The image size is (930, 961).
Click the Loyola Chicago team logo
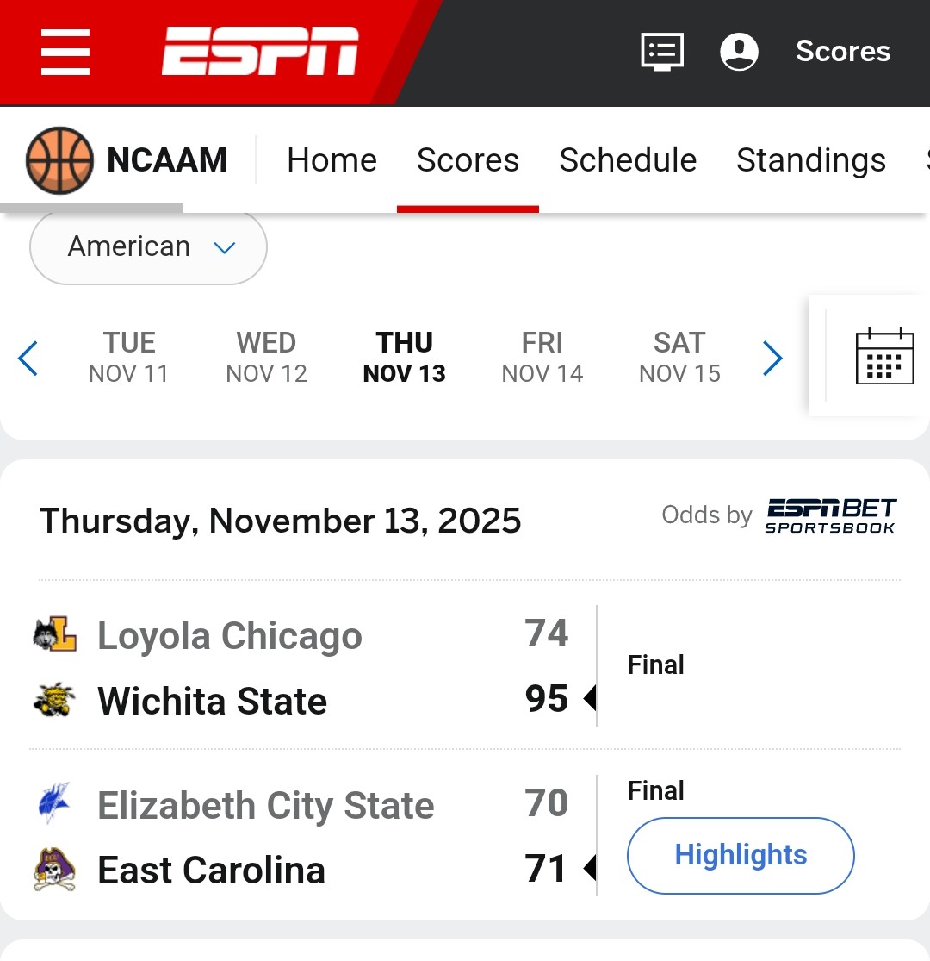coord(54,636)
